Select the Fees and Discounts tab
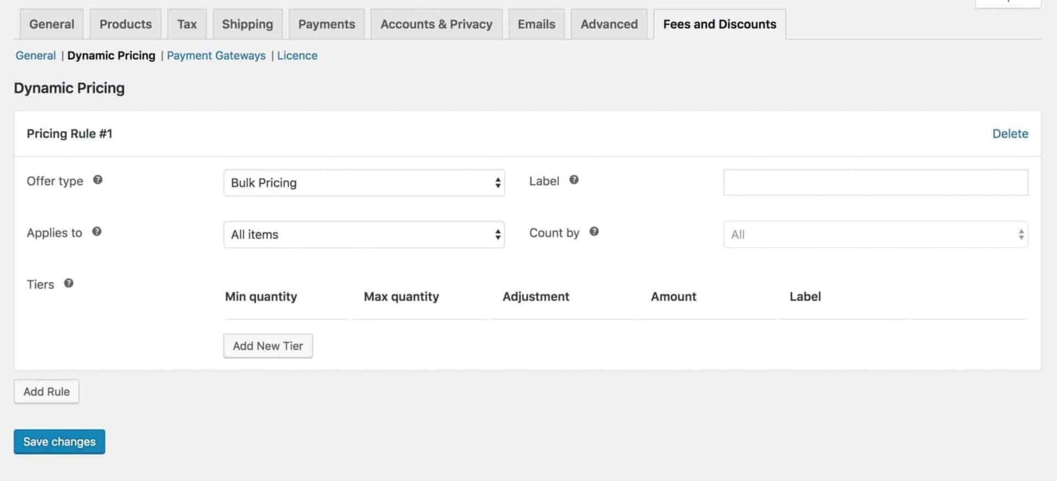 coord(720,24)
